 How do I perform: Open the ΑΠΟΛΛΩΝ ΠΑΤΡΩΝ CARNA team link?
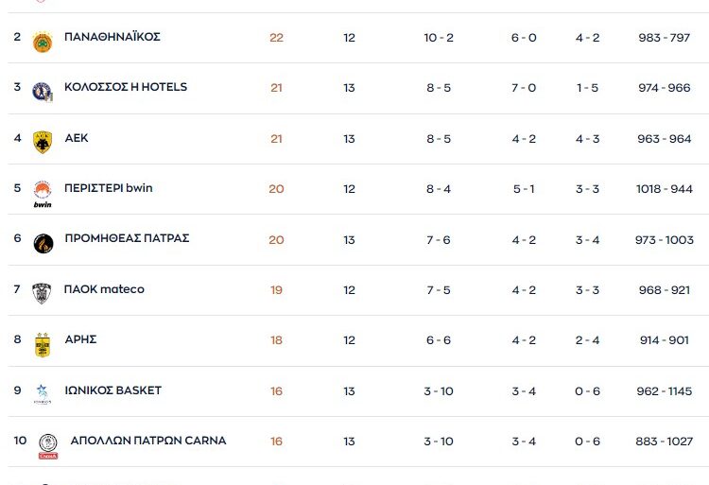pos(148,441)
